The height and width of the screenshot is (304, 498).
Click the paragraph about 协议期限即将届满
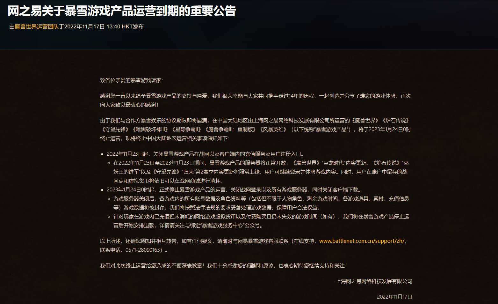point(255,129)
